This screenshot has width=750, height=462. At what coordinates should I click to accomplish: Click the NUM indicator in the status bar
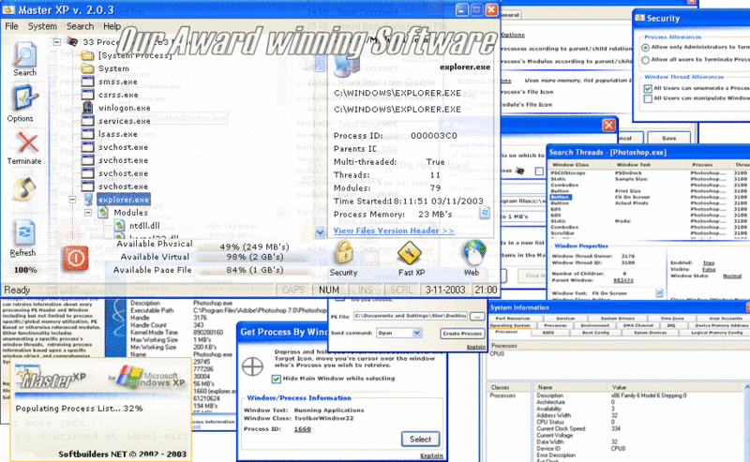tap(329, 290)
